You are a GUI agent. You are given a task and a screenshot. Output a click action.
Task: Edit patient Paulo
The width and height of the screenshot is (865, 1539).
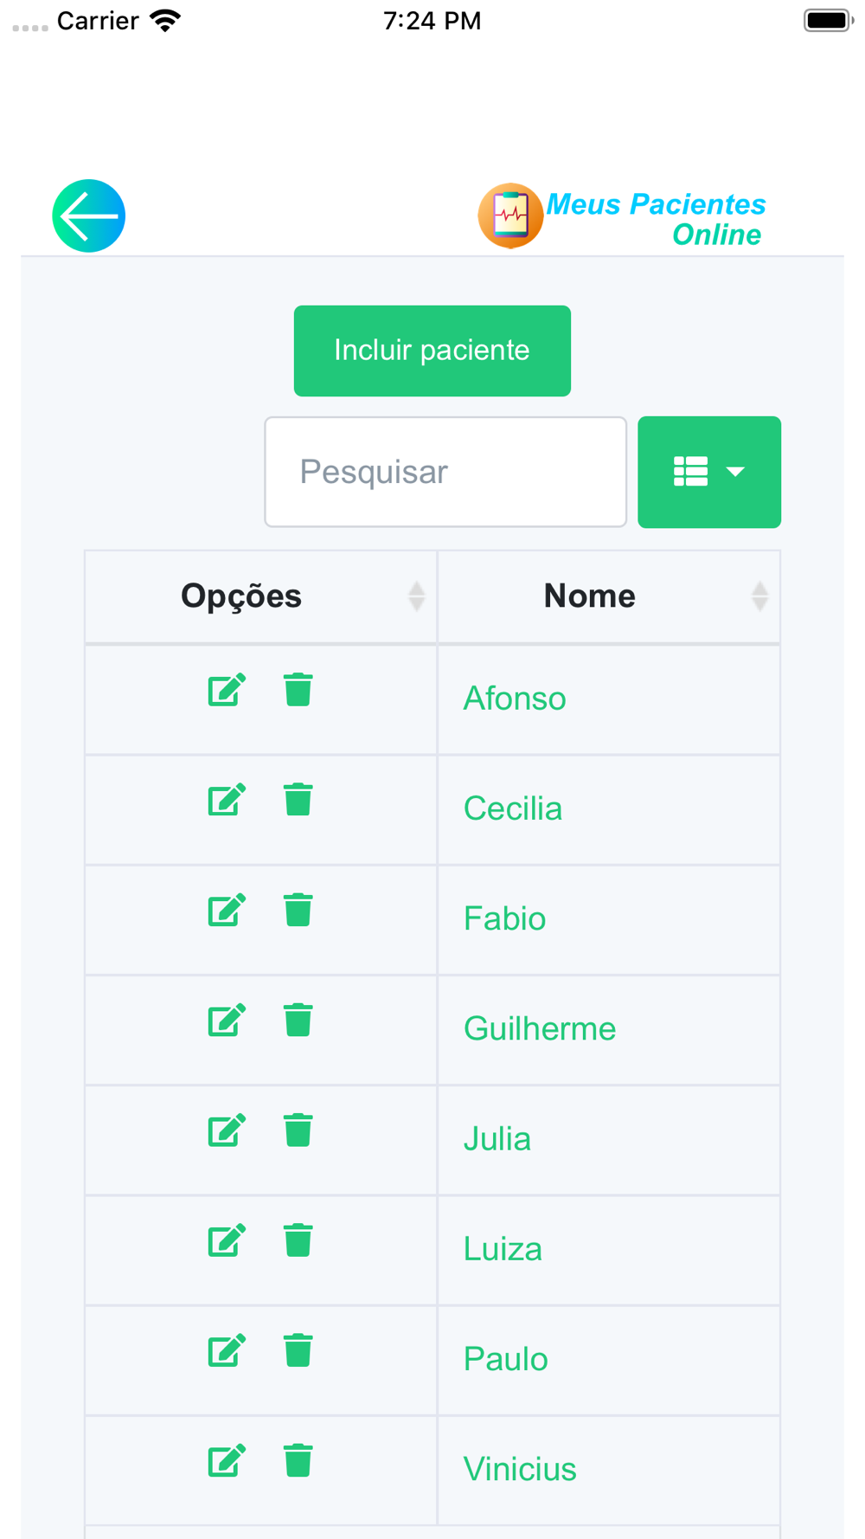pyautogui.click(x=227, y=1350)
